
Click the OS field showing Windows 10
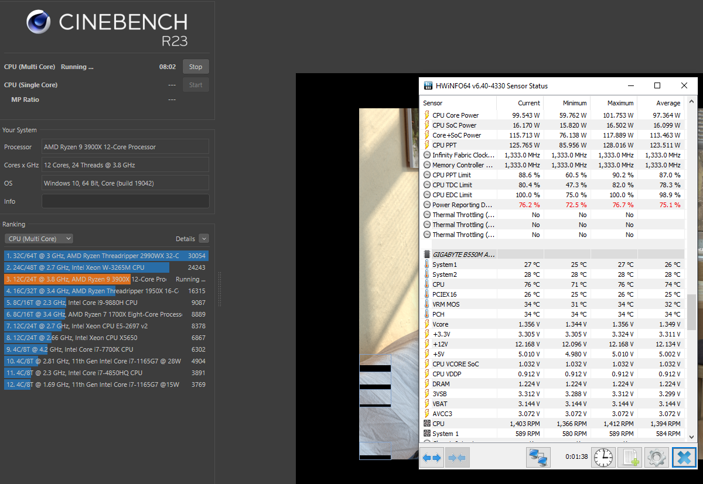coord(125,183)
